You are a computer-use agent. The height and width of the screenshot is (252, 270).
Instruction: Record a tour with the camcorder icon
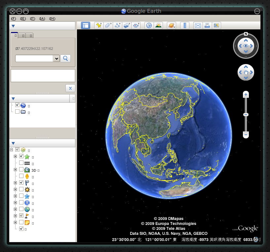tap(136, 25)
